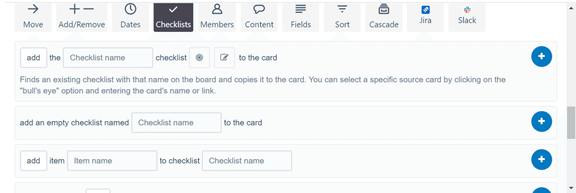Focus the Item name input field
The width and height of the screenshot is (576, 193).
[112, 161]
